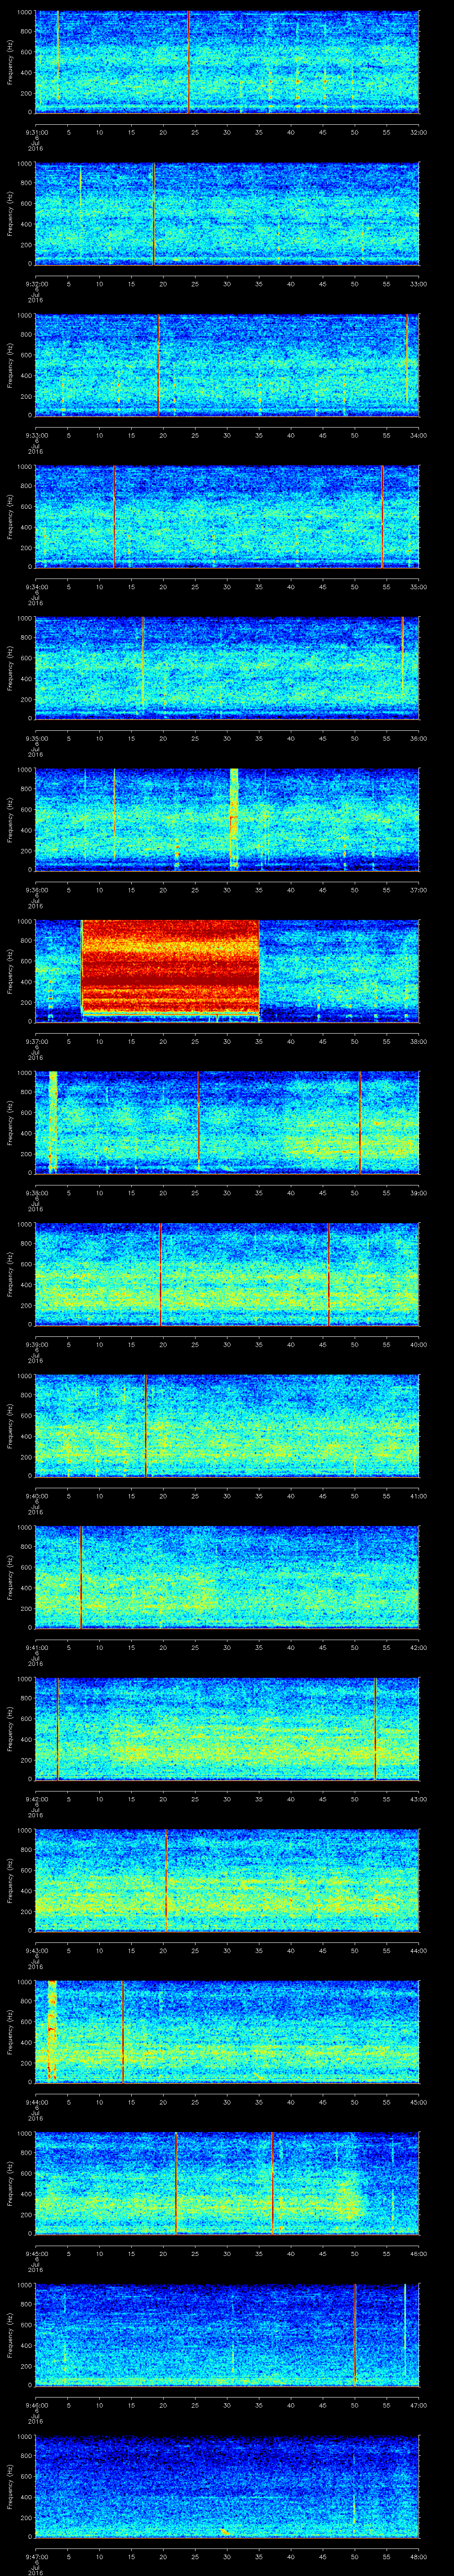Screen dimensions: 454x2576
Task: Click the 9:37:00 start time label
Action: coord(36,1041)
